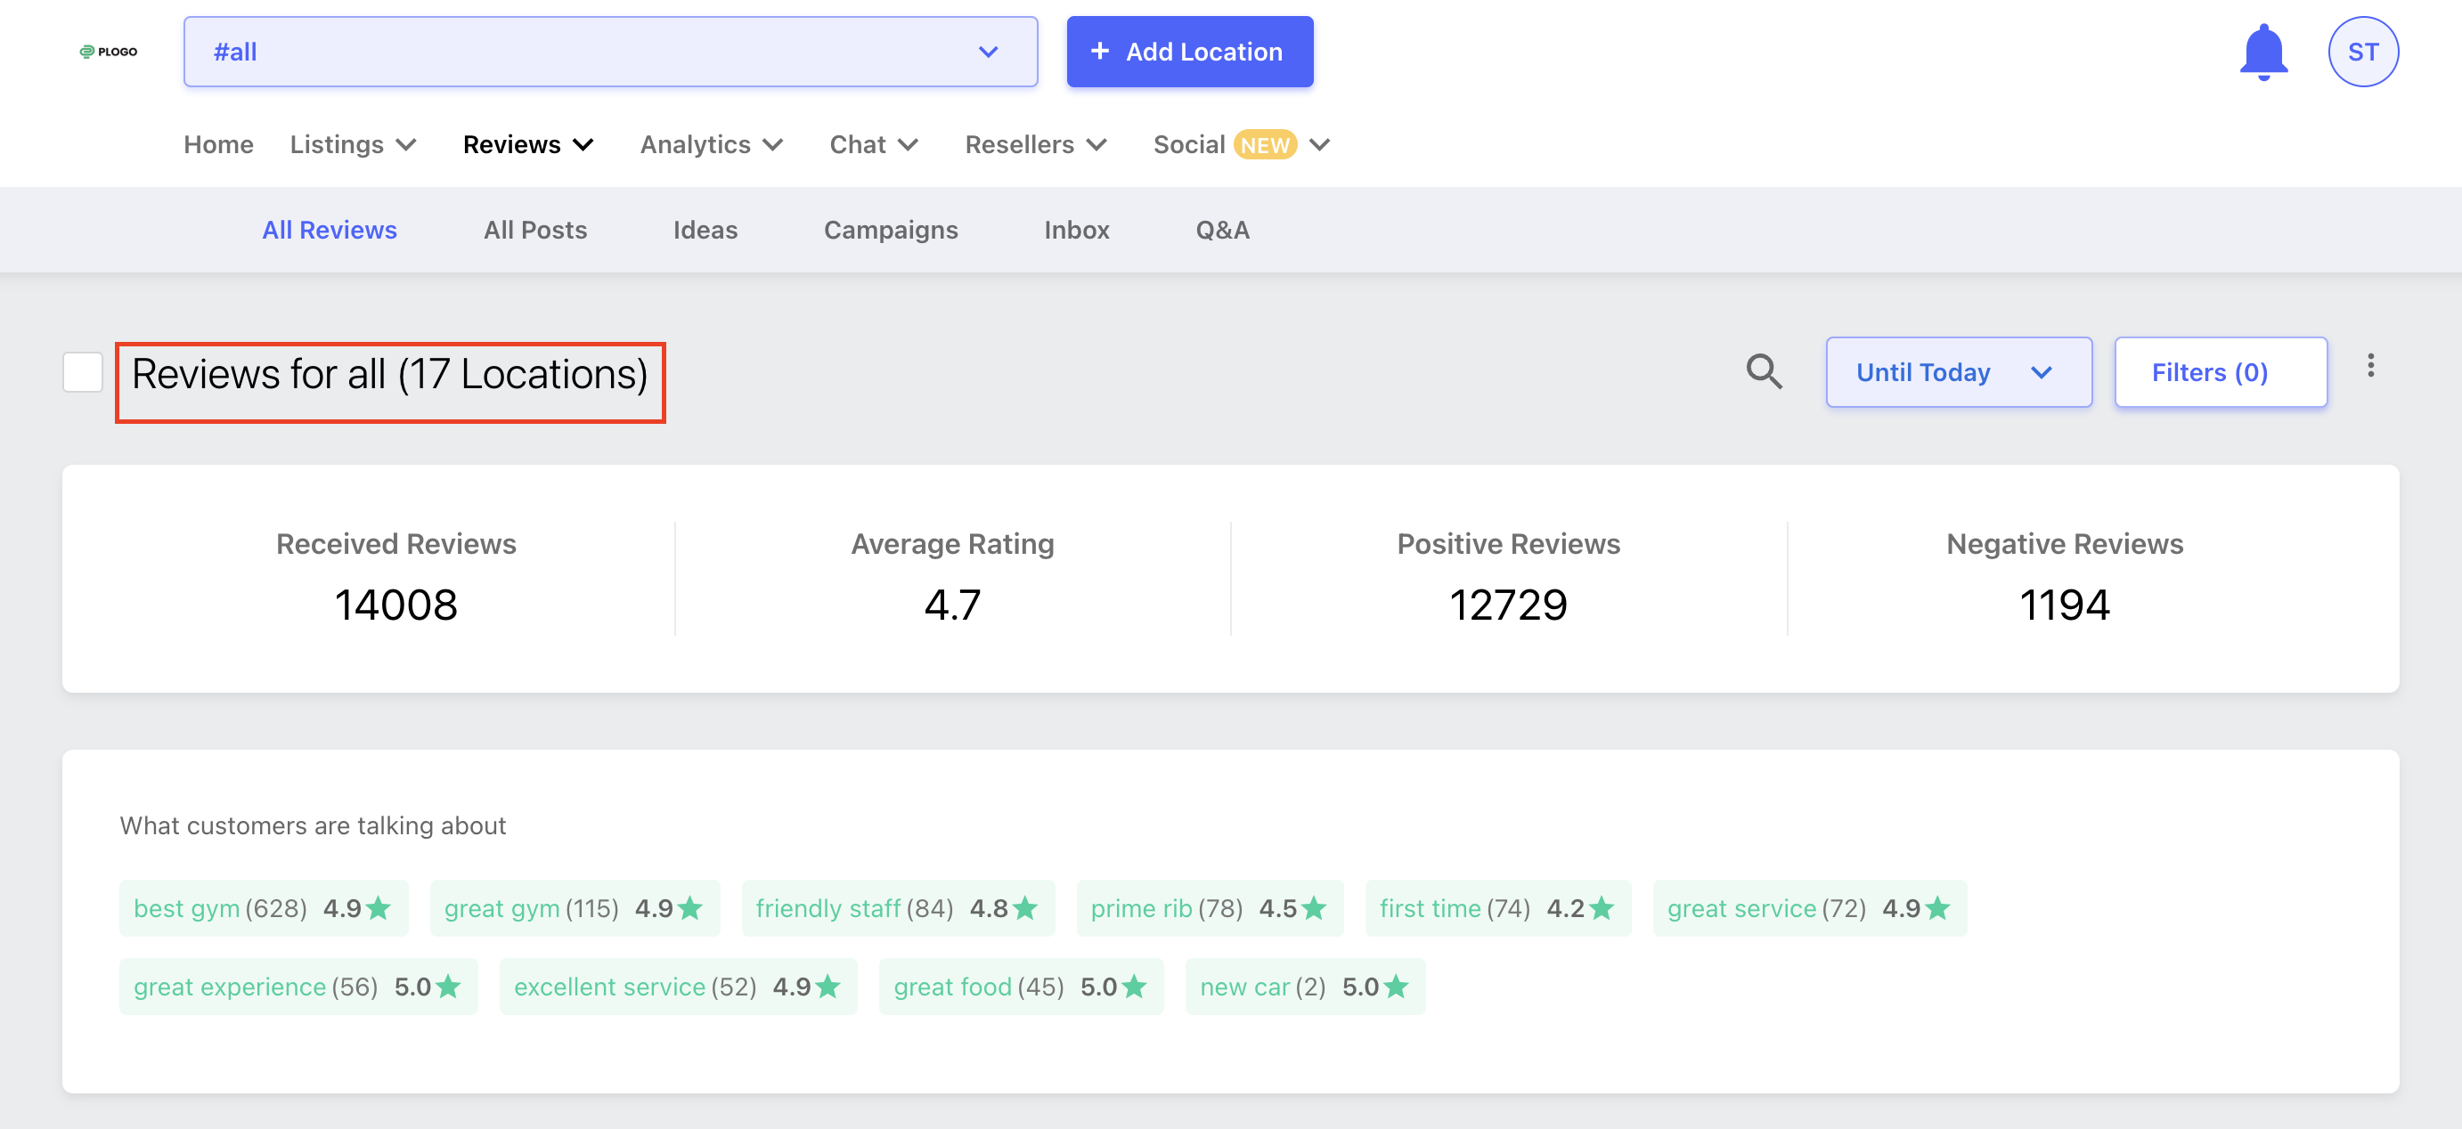
Task: Expand the Social NEW menu
Action: [x=1241, y=144]
